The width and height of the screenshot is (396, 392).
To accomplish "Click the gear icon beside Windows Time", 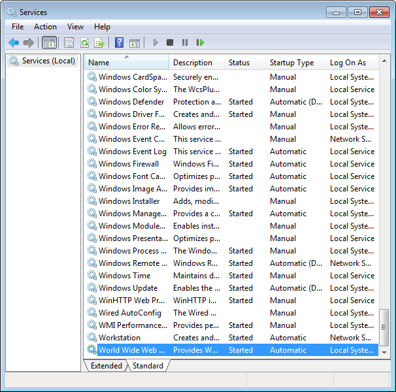I will pos(92,275).
